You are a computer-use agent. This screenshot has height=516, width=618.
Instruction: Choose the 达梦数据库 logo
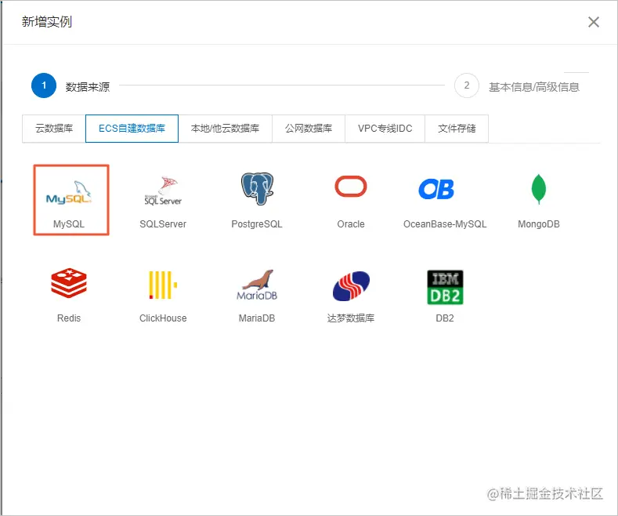pos(351,286)
